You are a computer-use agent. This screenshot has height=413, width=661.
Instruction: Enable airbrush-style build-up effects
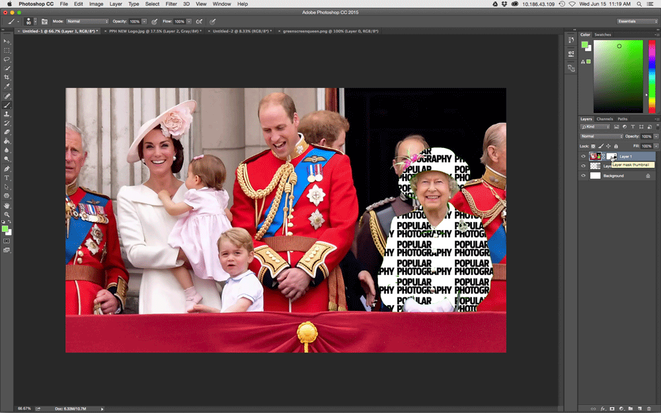point(200,22)
